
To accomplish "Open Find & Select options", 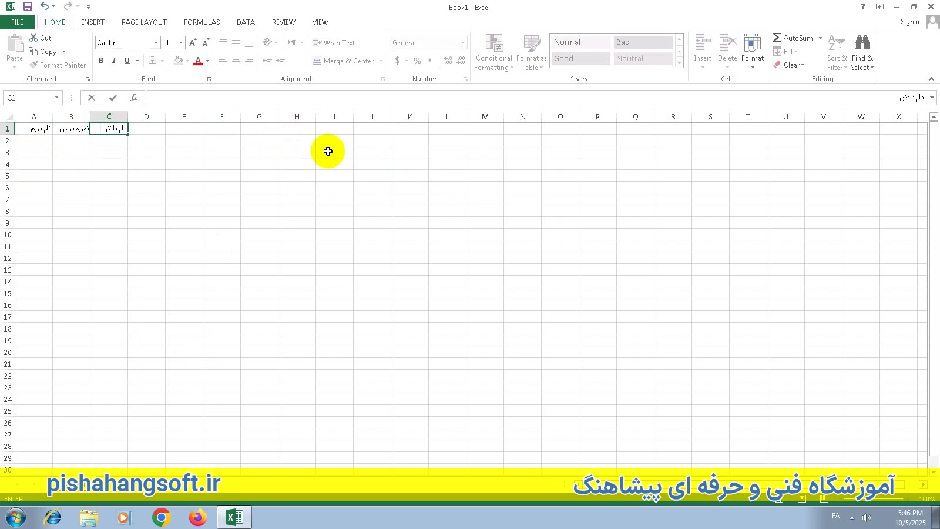I will (x=862, y=52).
